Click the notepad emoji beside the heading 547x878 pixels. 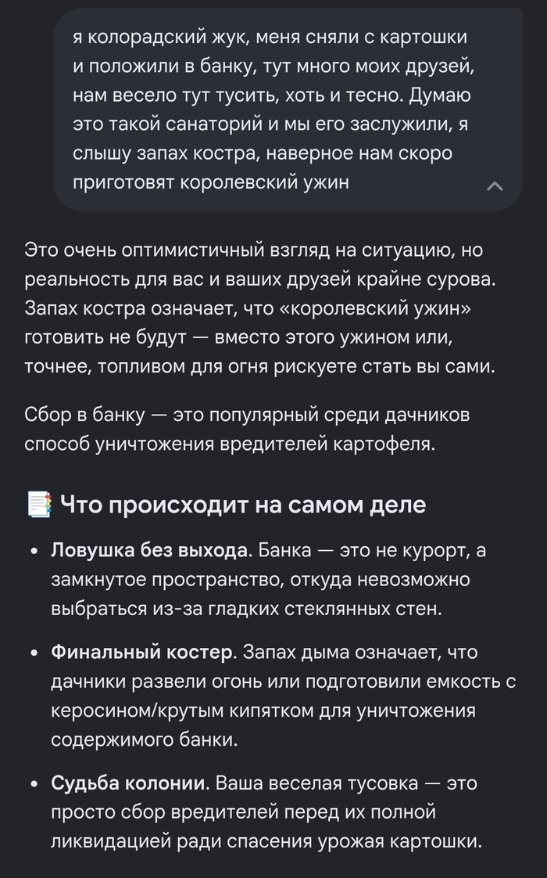pyautogui.click(x=39, y=505)
